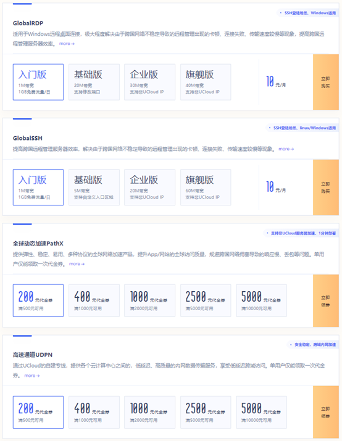Select GlobalRDP 企业版 30M plan card
The width and height of the screenshot is (342, 441).
tap(150, 82)
